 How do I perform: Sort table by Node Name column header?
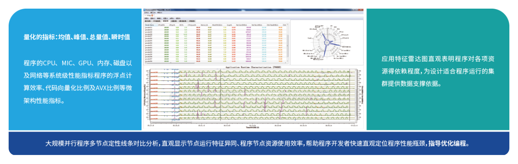[150, 25]
